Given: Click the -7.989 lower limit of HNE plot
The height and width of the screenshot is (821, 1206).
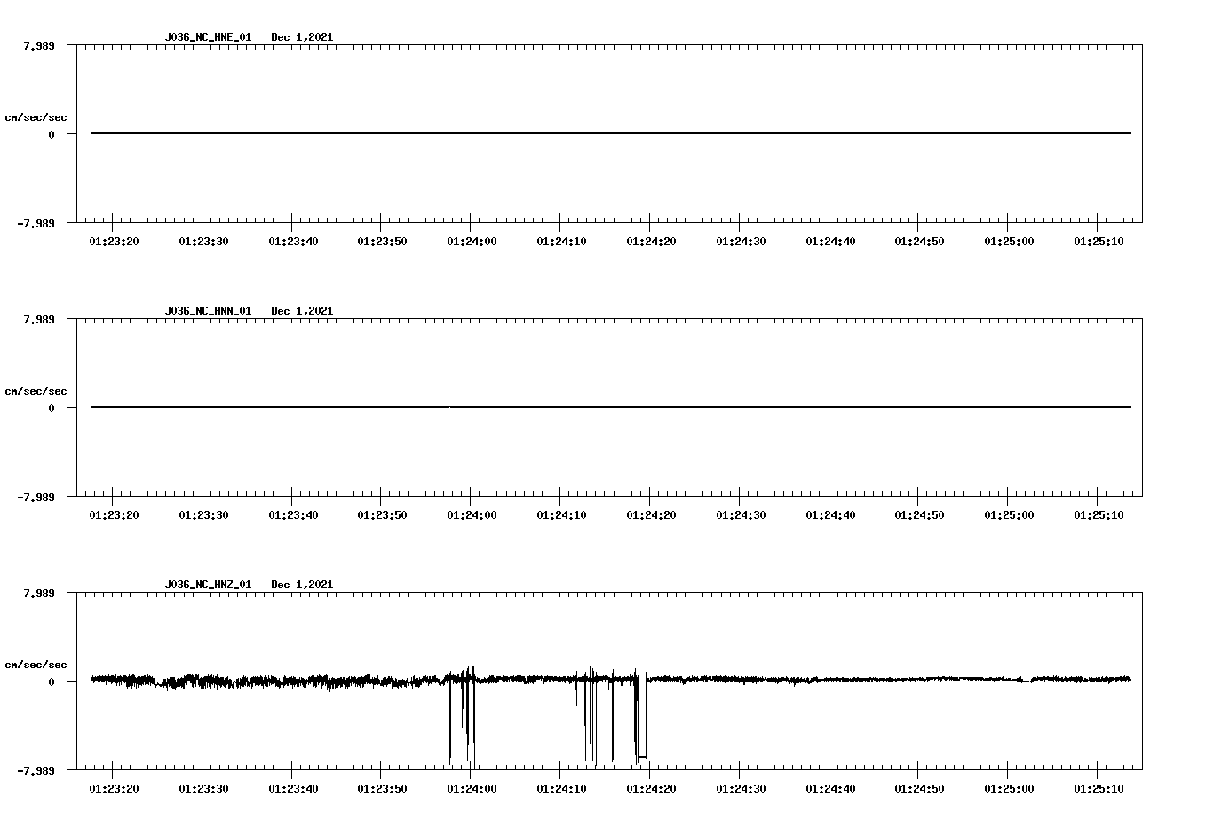Looking at the screenshot, I should 36,223.
